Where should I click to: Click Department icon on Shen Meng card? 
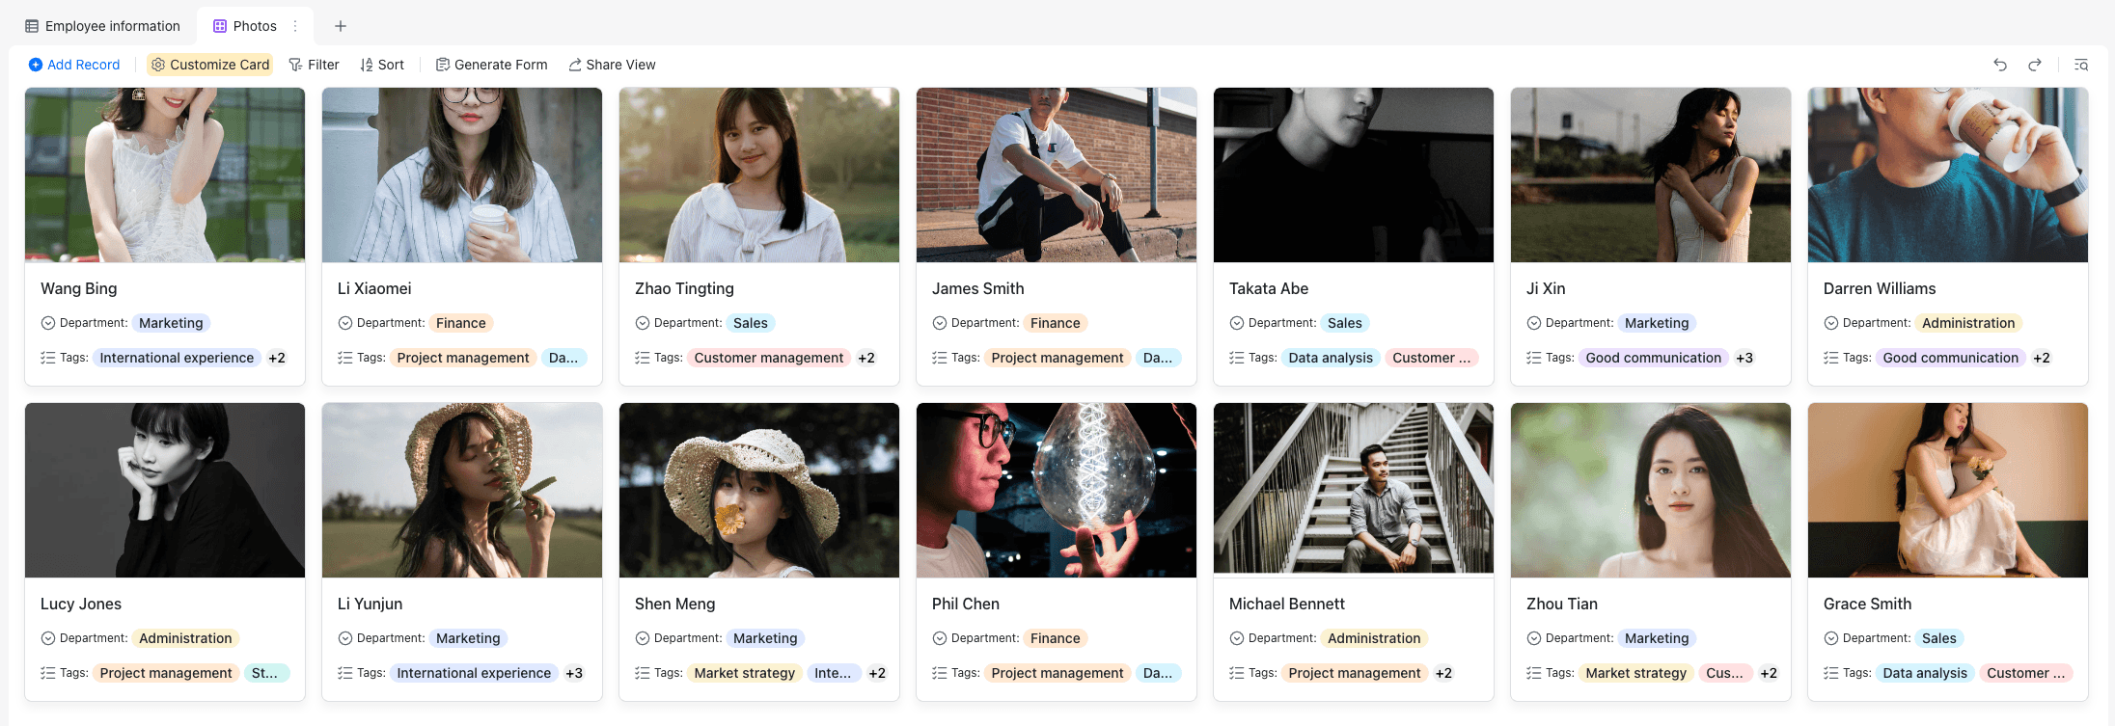(x=643, y=638)
